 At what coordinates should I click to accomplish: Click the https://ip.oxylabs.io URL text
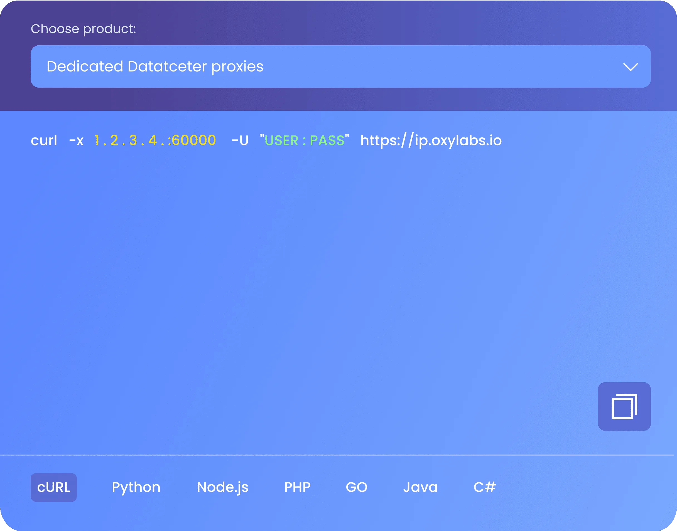(431, 140)
